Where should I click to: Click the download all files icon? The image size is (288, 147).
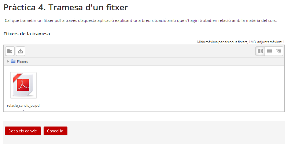coord(21,51)
